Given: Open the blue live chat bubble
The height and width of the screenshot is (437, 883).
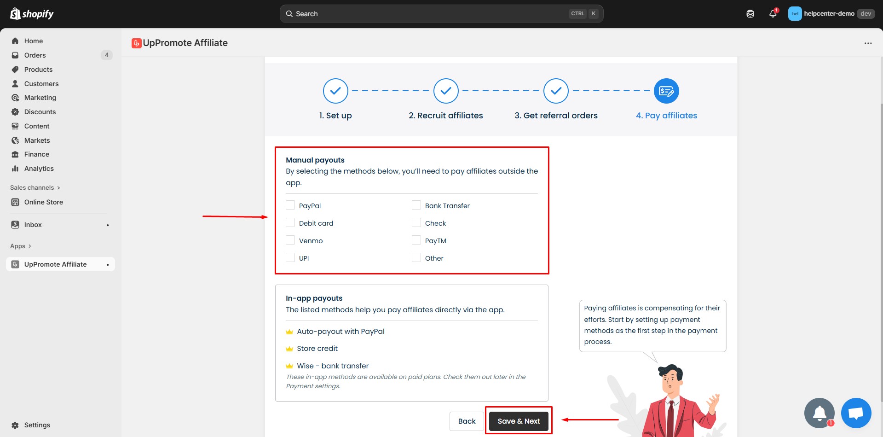Looking at the screenshot, I should click(856, 413).
